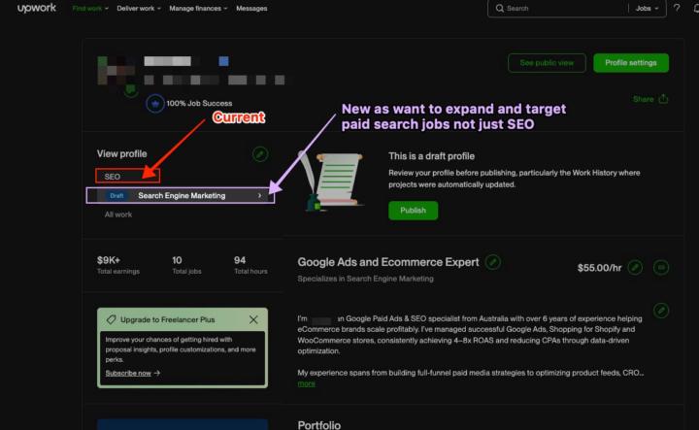Image resolution: width=699 pixels, height=430 pixels.
Task: Open the Find work menu
Action: pos(90,9)
